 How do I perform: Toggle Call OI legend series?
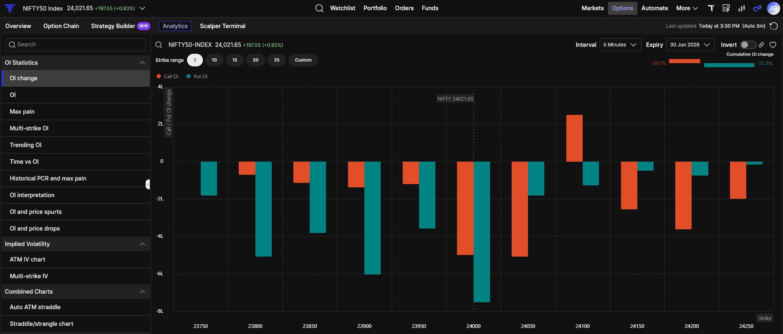168,77
